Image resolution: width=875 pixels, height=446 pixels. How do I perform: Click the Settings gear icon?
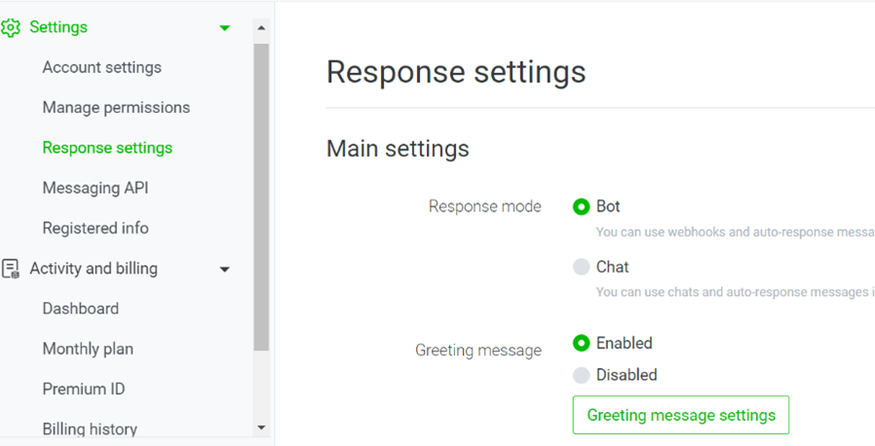[11, 27]
